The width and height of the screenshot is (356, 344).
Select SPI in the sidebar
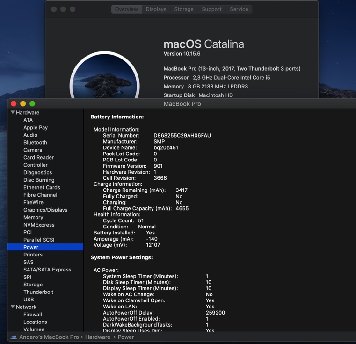(x=27, y=277)
